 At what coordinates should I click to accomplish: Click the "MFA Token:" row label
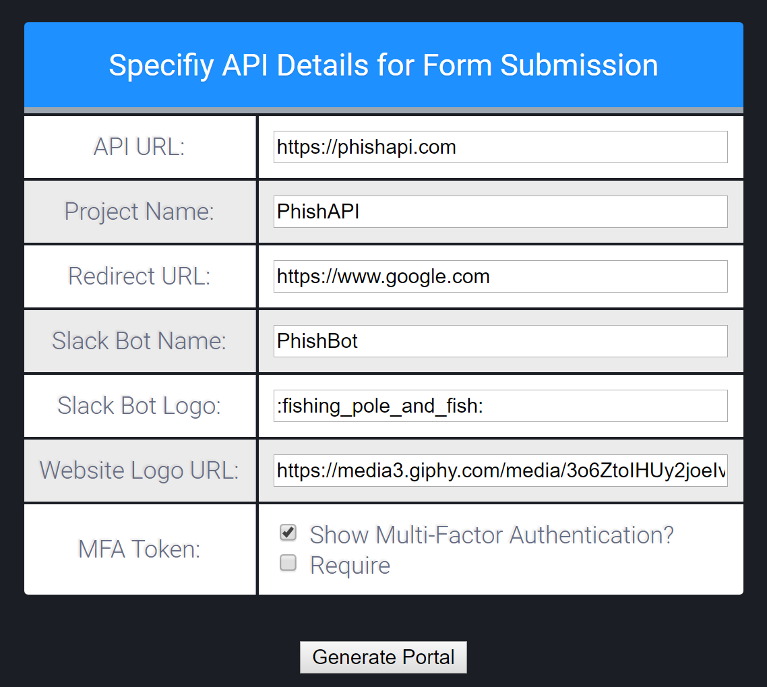(139, 549)
